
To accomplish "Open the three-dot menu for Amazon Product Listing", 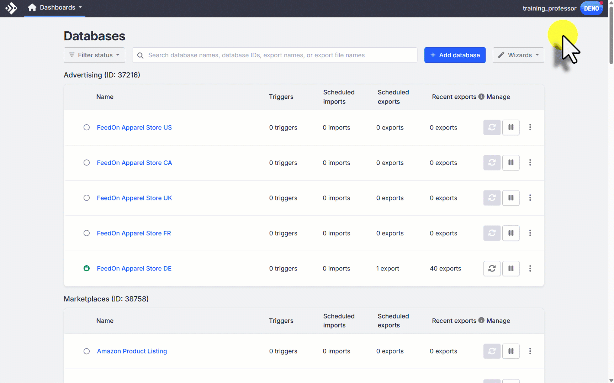I will click(x=530, y=351).
